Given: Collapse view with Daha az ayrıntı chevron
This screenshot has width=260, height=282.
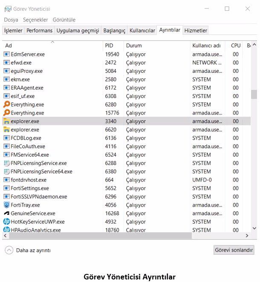Looking at the screenshot, I should click(9, 250).
